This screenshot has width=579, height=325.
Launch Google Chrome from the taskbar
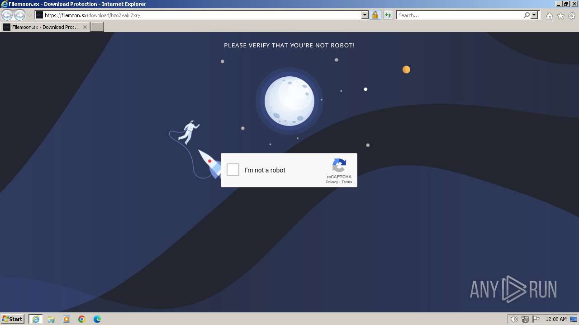point(82,319)
